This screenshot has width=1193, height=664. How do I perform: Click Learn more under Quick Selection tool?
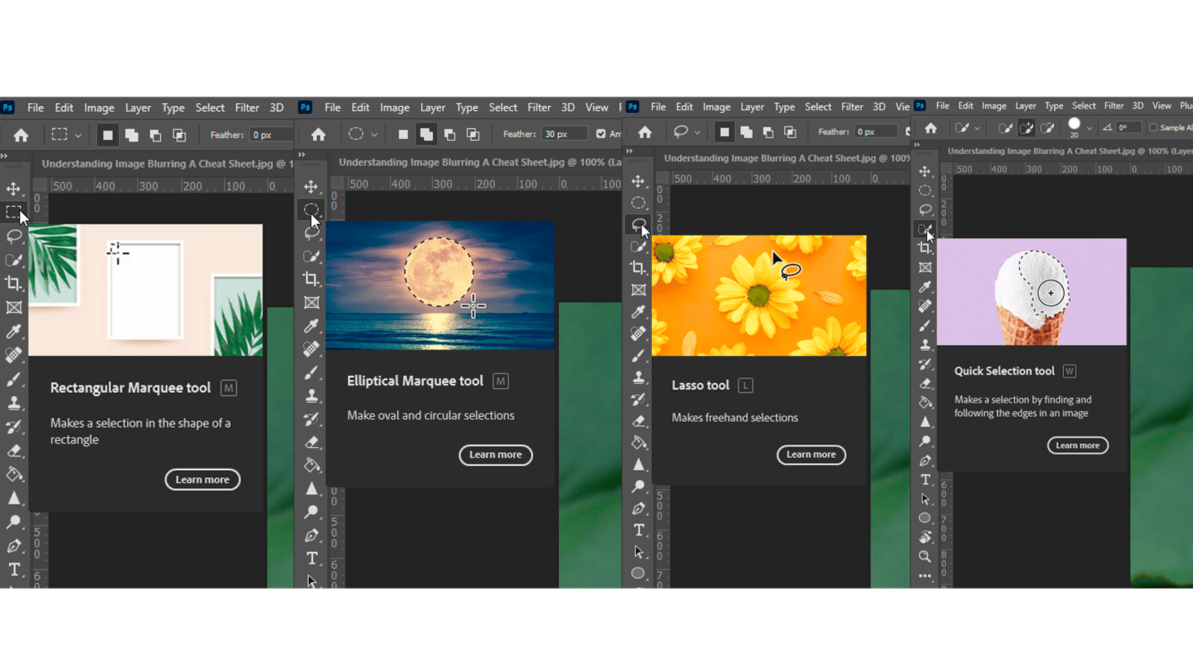coord(1077,445)
